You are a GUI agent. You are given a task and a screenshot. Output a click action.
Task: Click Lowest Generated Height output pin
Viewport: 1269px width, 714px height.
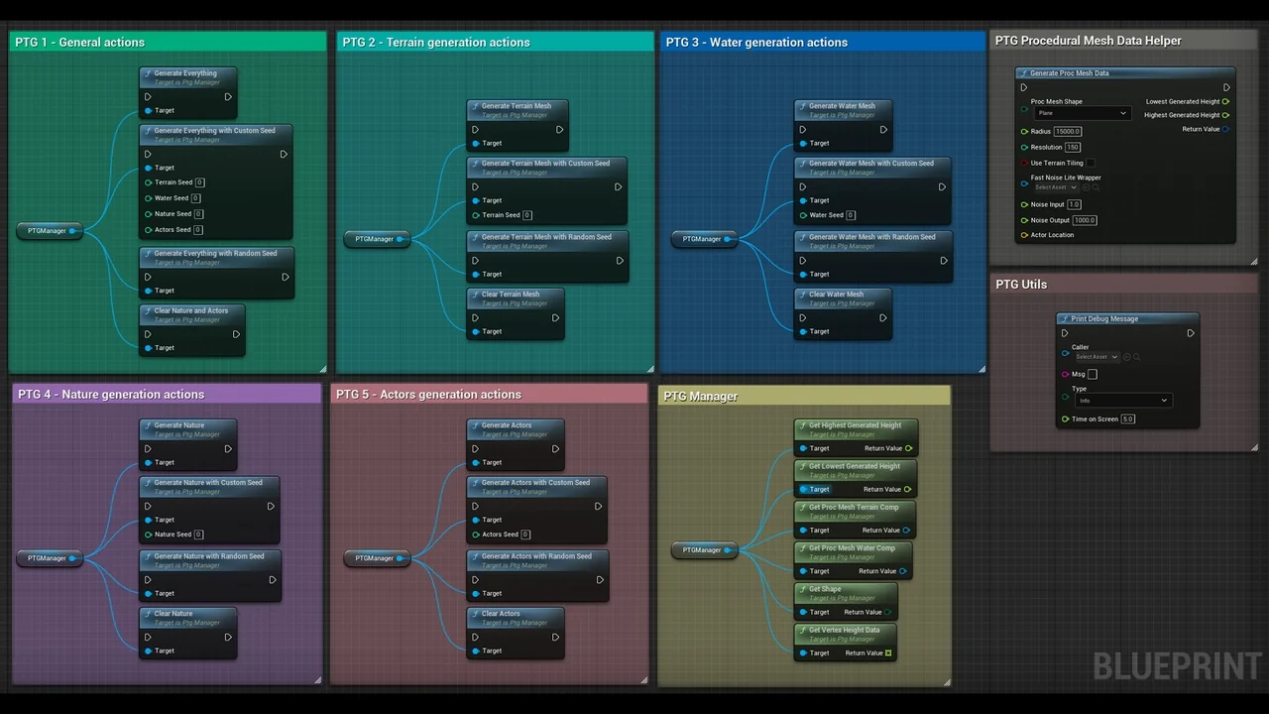click(x=1225, y=101)
